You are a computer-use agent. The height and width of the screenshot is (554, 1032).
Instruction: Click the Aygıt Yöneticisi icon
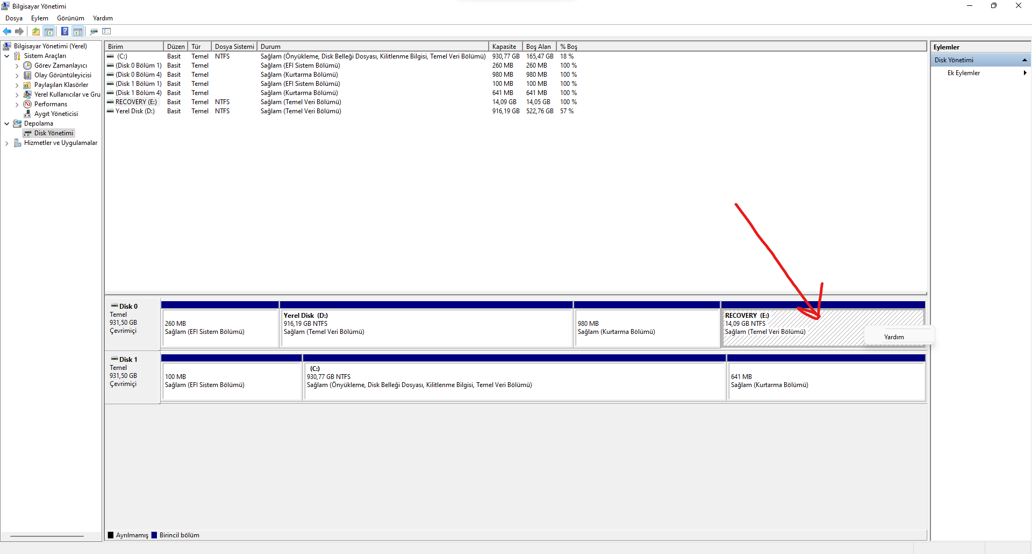(x=27, y=114)
